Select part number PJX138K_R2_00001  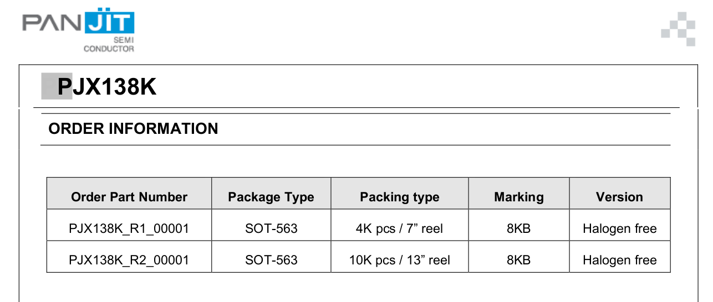pyautogui.click(x=129, y=260)
